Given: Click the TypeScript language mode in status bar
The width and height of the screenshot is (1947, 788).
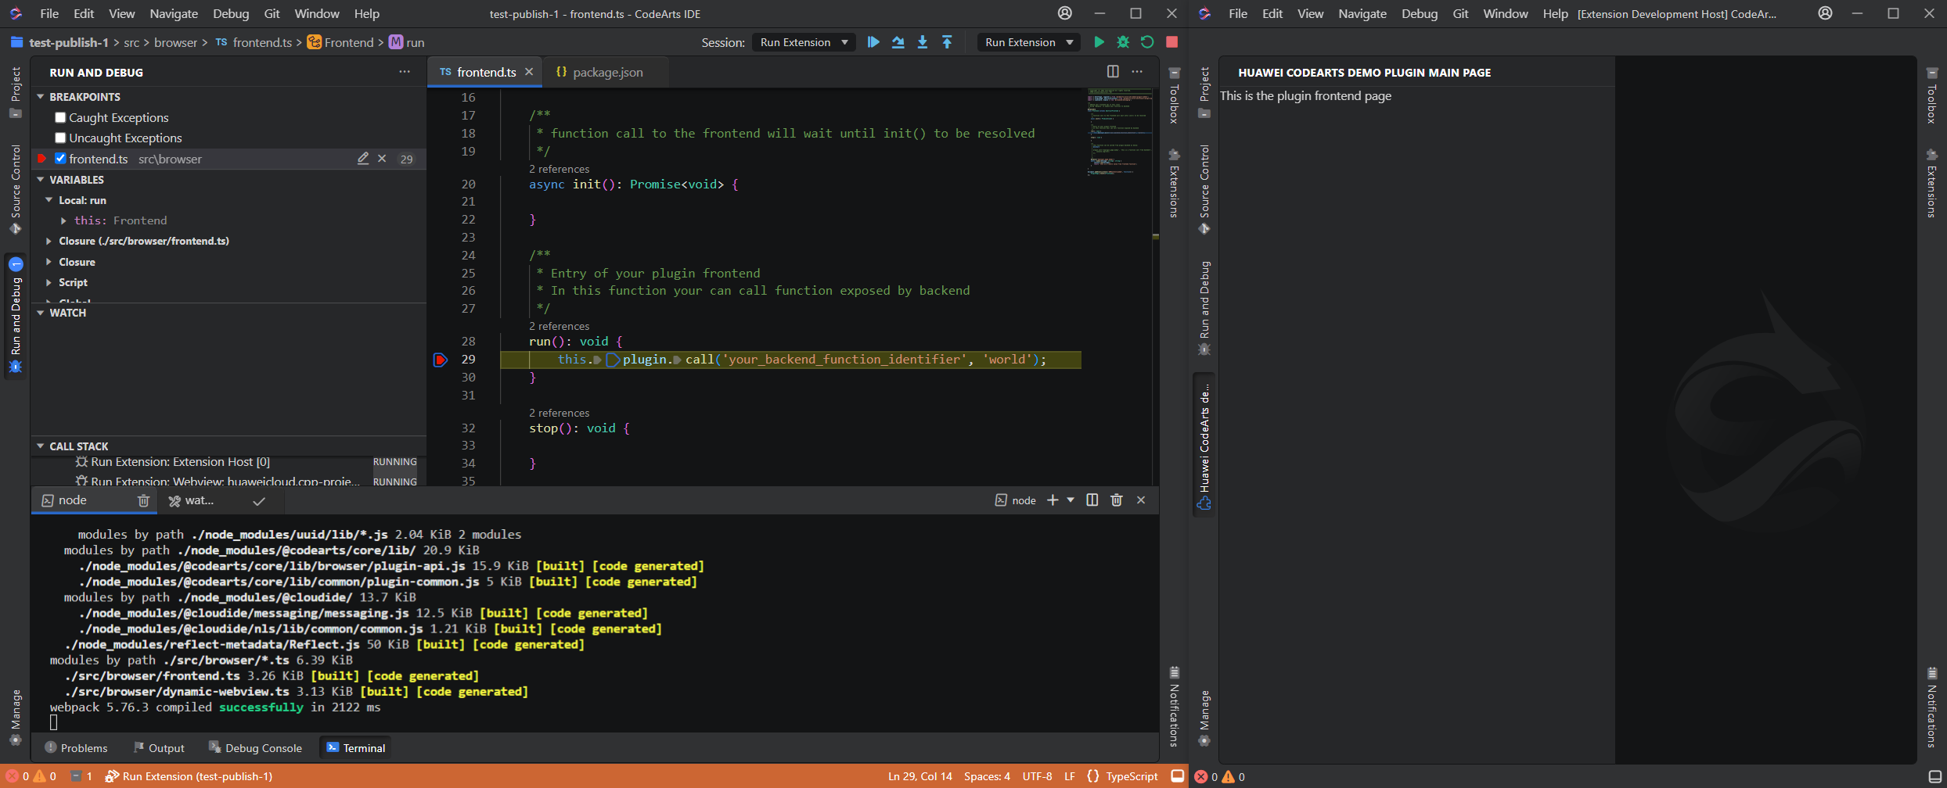Looking at the screenshot, I should tap(1131, 776).
